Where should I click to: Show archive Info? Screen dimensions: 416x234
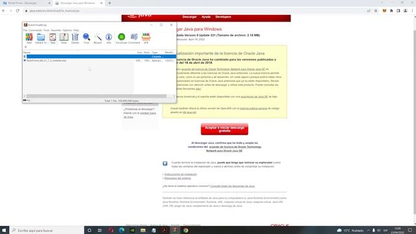click(109, 38)
